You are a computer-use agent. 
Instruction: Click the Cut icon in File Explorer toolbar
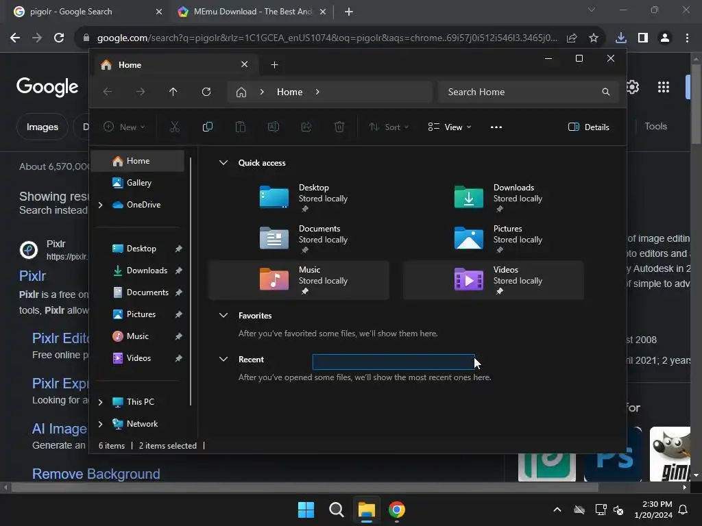[175, 127]
